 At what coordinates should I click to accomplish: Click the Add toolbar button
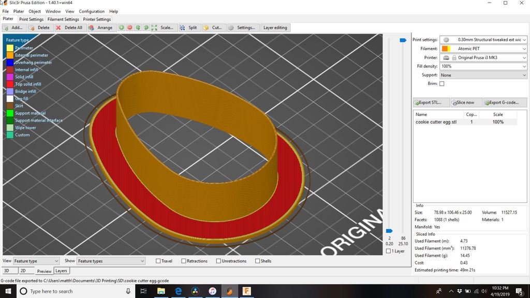coord(14,28)
